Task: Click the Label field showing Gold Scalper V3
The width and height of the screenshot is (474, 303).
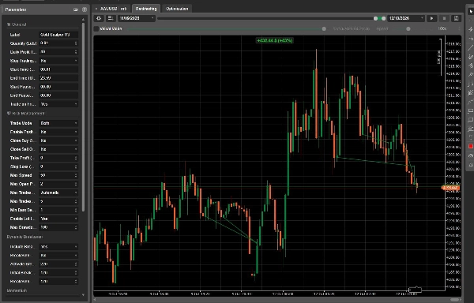Action: point(58,35)
